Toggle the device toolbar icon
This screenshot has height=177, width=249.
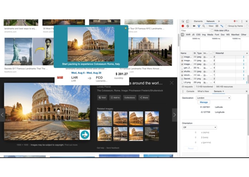tap(187, 21)
